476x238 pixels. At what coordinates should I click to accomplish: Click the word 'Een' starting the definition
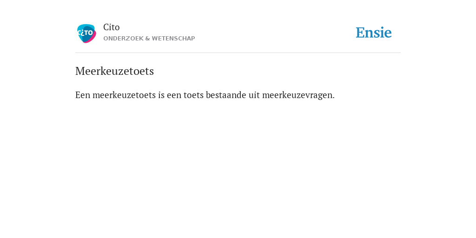tap(83, 95)
